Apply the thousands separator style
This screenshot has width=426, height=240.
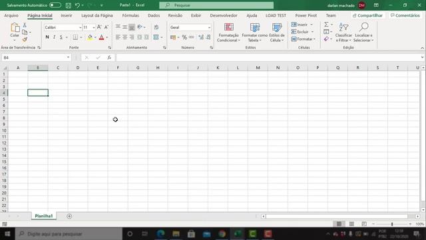(x=192, y=37)
